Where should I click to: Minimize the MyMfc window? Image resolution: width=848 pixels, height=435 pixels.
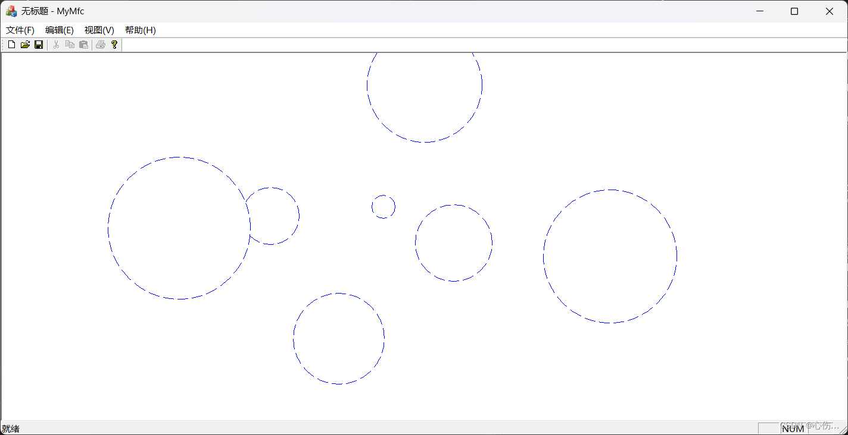(760, 11)
